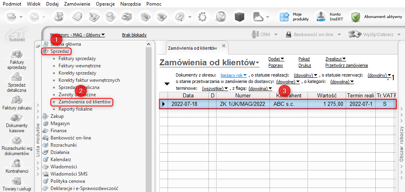Click the Pokaż link
Screen dimensions: 405x192
tap(304, 59)
